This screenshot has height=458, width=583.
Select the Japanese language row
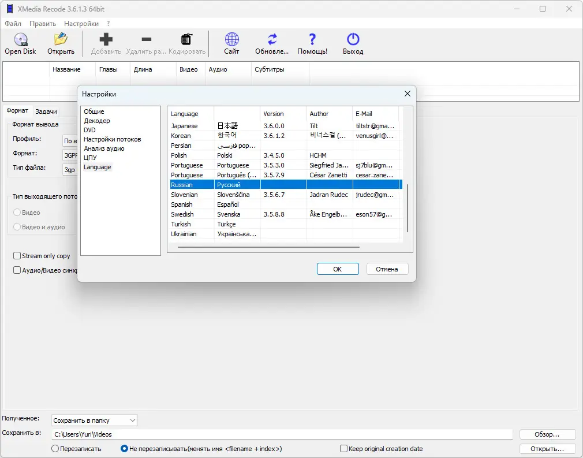(x=286, y=126)
